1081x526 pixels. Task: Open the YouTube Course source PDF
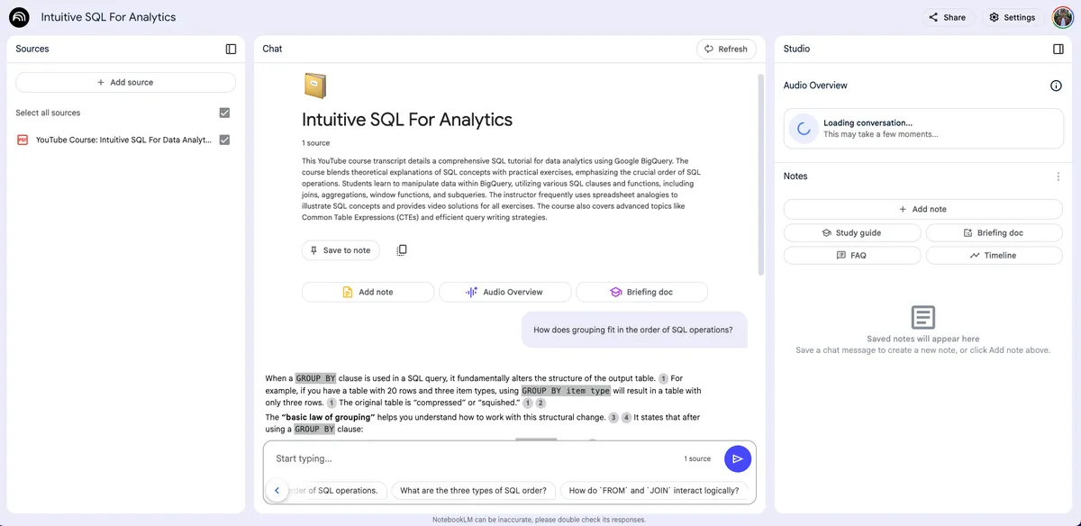point(123,140)
